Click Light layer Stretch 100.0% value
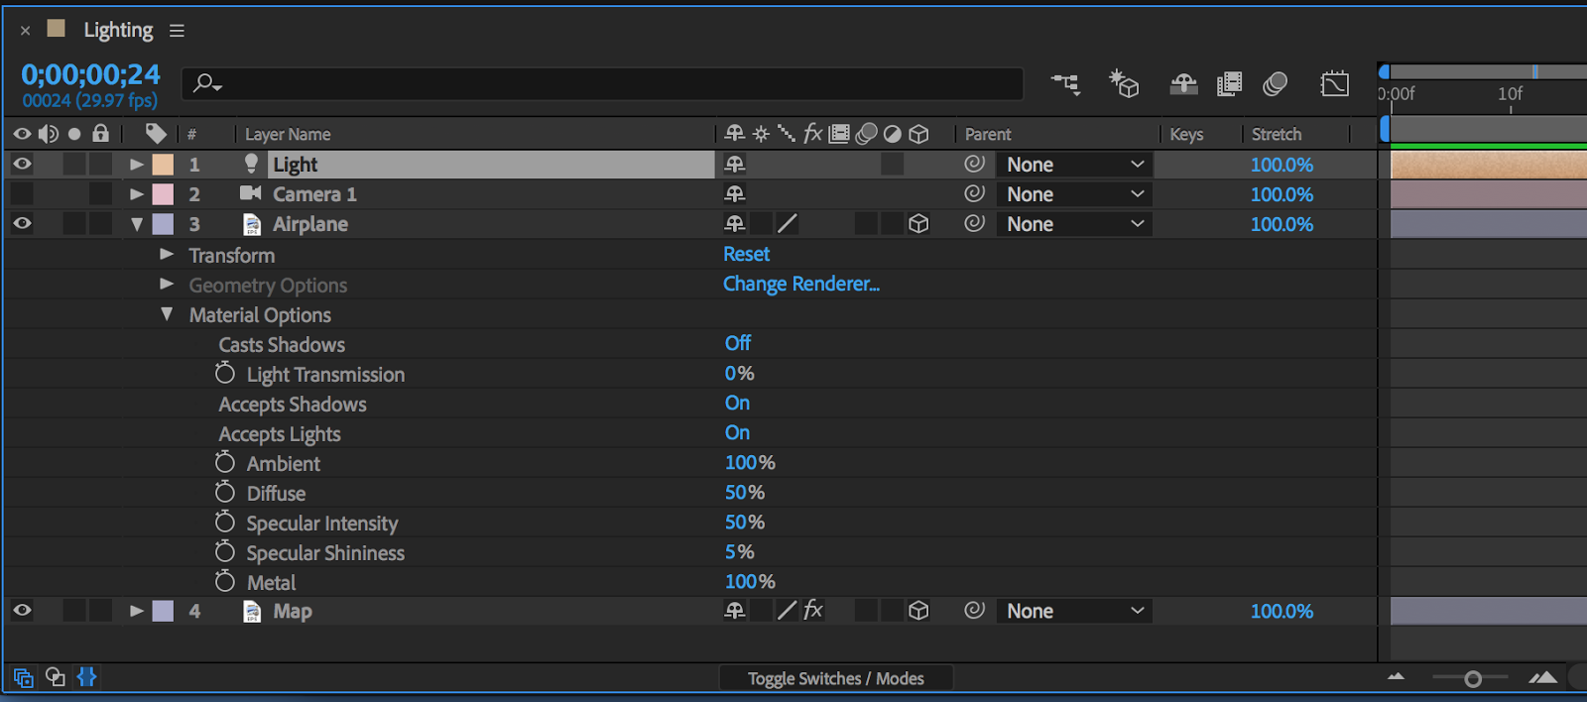The image size is (1587, 702). tap(1282, 165)
